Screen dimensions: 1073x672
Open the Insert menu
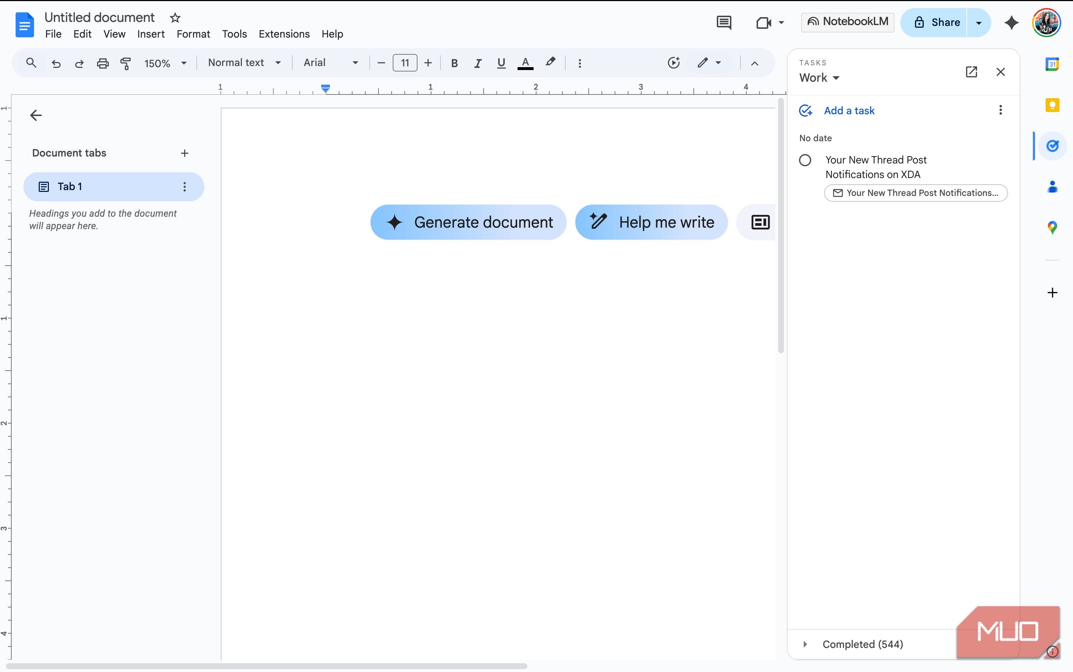151,34
